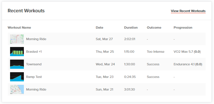Click the Outcome column header
Screen dimensions: 214x104
154,28
